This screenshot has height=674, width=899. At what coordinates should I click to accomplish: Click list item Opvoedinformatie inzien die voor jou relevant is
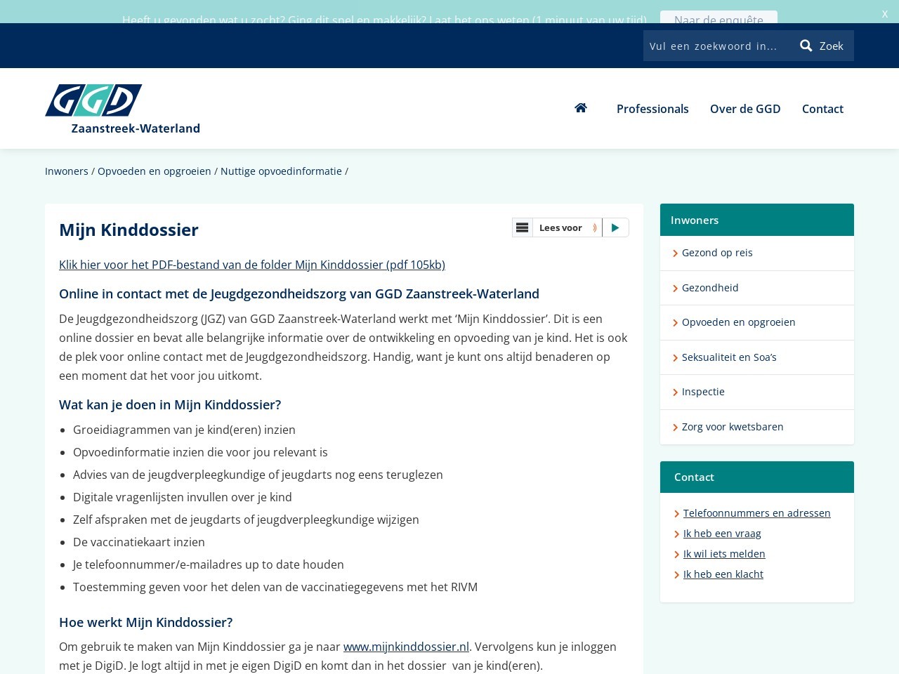point(200,452)
